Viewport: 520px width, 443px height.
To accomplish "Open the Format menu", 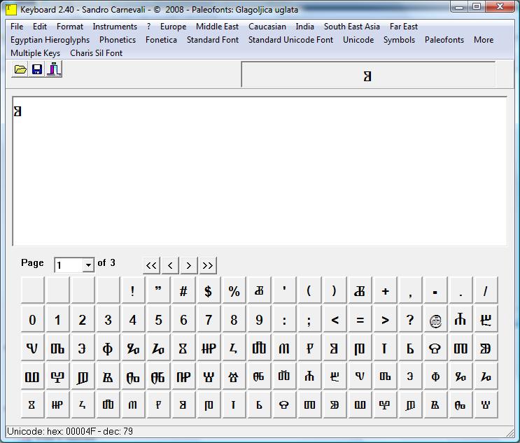I will (x=70, y=27).
